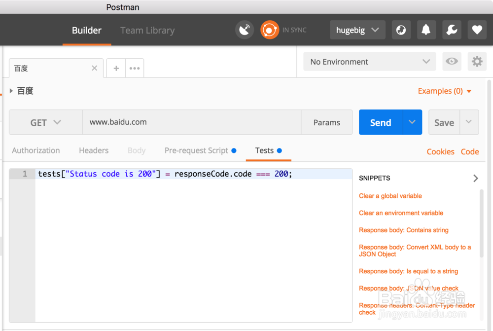
Task: Open the tab options ellipsis menu
Action: (135, 68)
